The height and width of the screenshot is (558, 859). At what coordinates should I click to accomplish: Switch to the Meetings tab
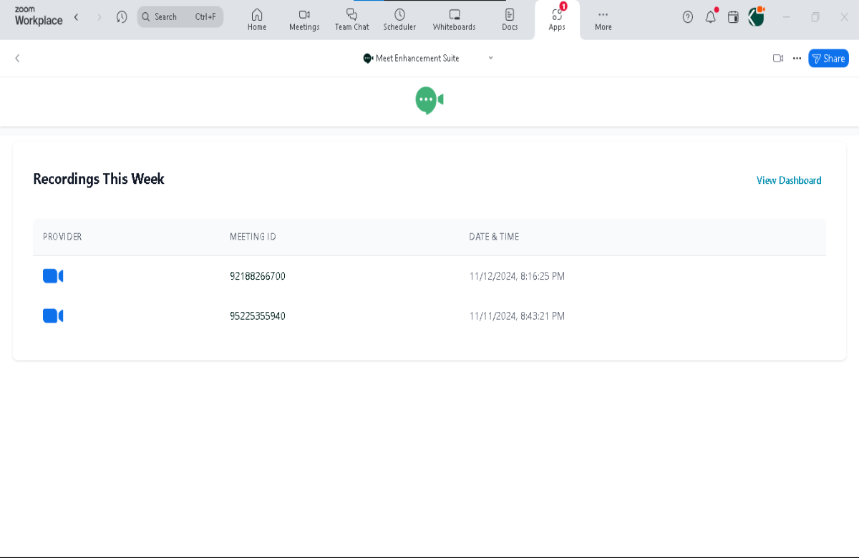[304, 19]
